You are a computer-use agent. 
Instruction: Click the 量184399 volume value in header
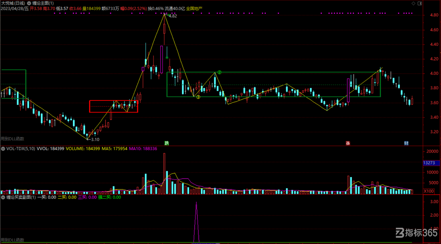tap(91, 9)
